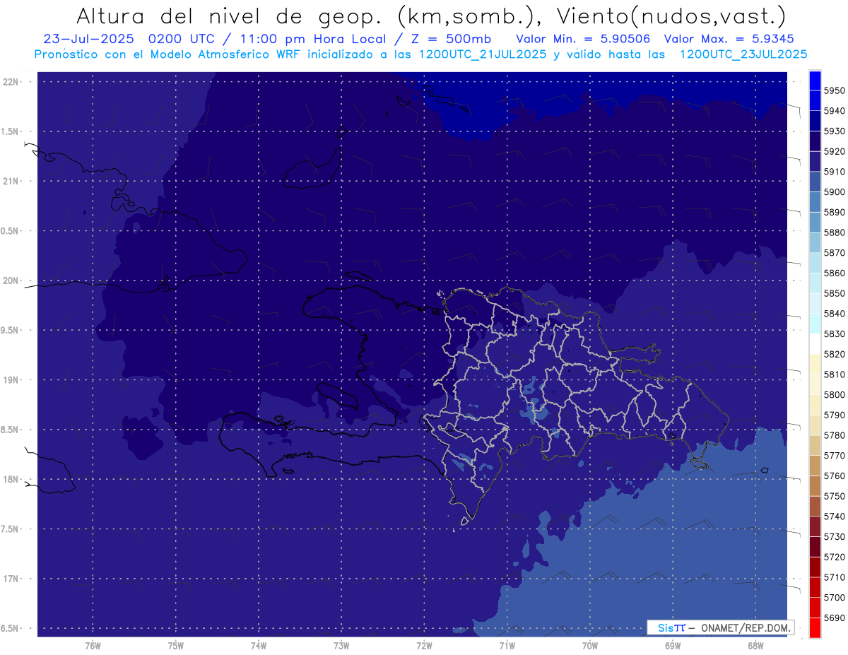848x655 pixels.
Task: Click the 'SisTT - ONAMET/REP.DOM.' credit box
Action: [x=720, y=627]
